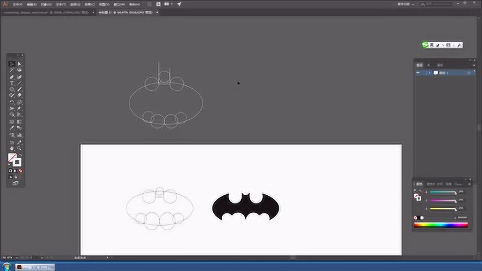This screenshot has height=271, width=482.
Task: Set paint mode to Color in toolbox
Action: [11, 171]
